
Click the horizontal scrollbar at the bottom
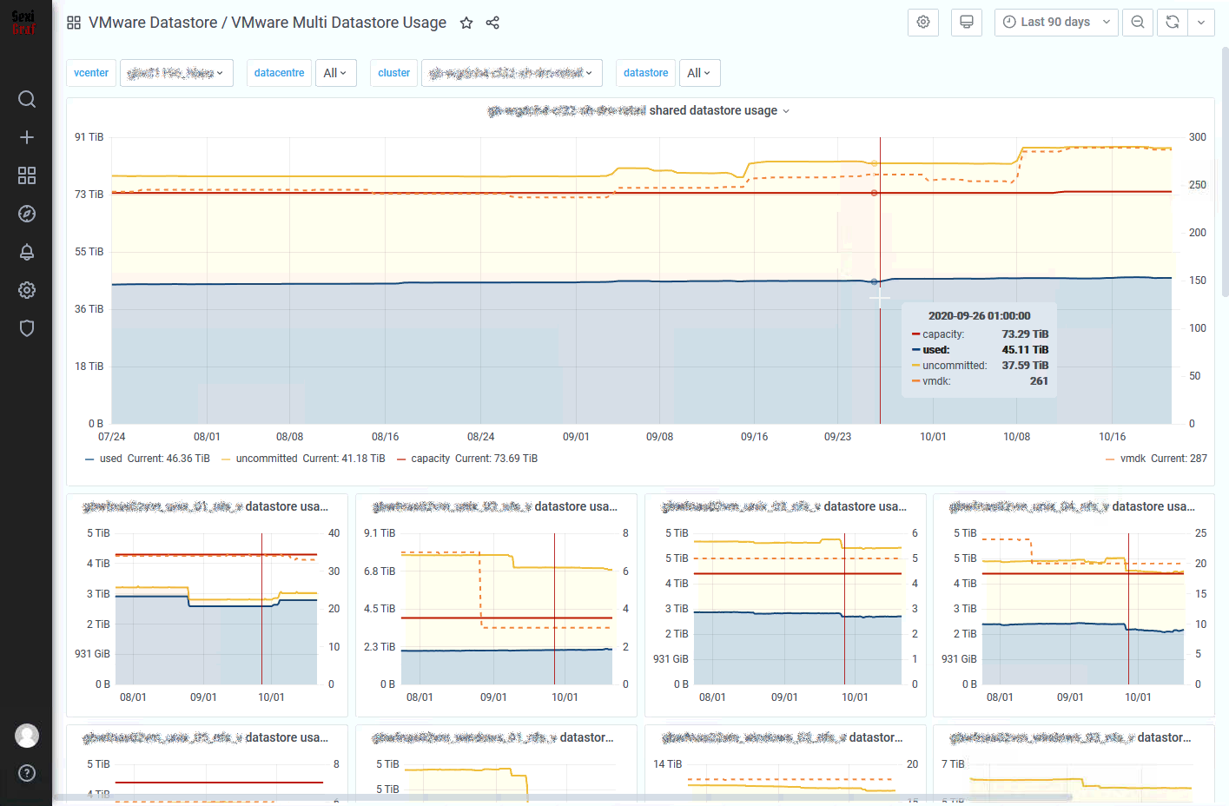point(563,796)
